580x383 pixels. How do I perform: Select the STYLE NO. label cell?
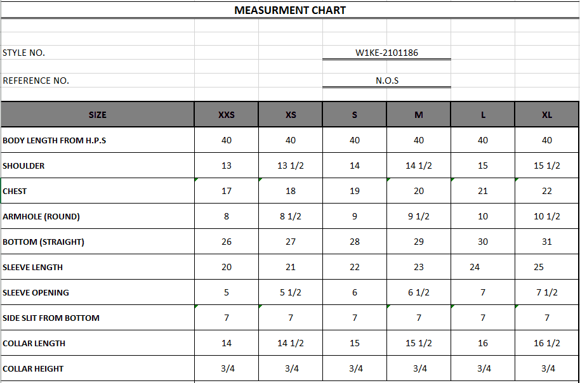[x=24, y=53]
